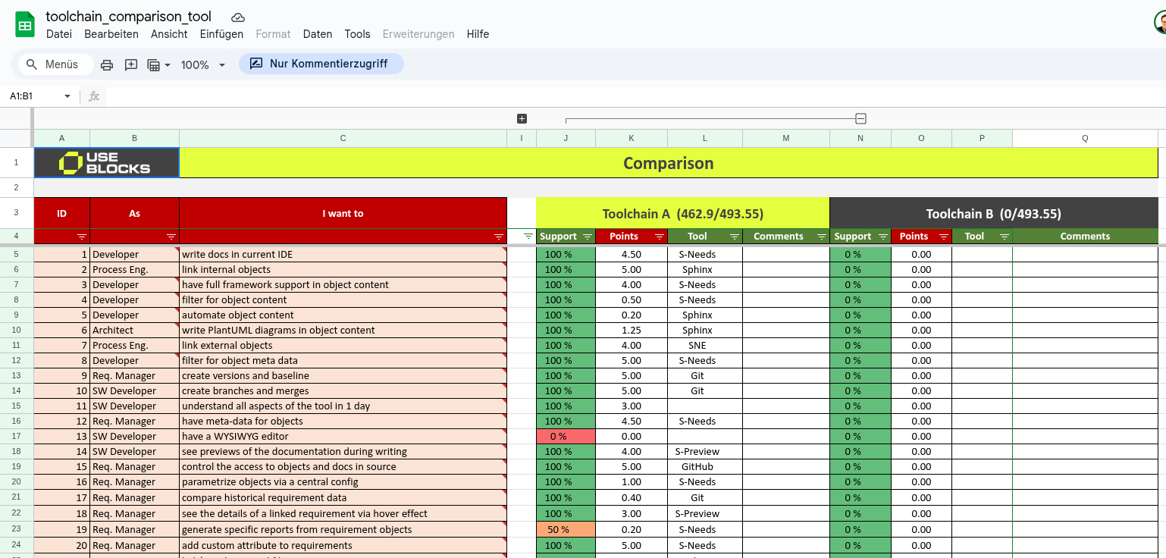Click the toolchain_comparison_tool document title
The width and height of the screenshot is (1166, 558).
pos(128,17)
